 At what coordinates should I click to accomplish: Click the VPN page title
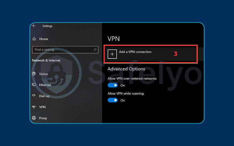tap(113, 39)
